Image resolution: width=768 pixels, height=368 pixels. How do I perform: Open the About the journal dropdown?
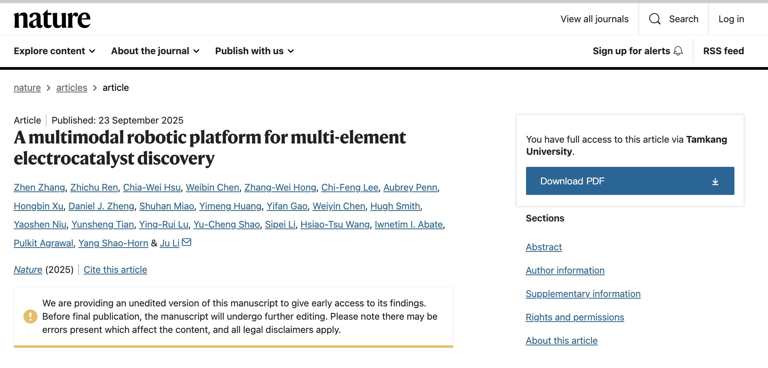(x=155, y=51)
